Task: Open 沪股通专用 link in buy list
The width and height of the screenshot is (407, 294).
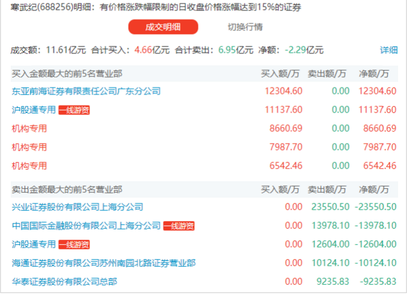Action: 34,110
